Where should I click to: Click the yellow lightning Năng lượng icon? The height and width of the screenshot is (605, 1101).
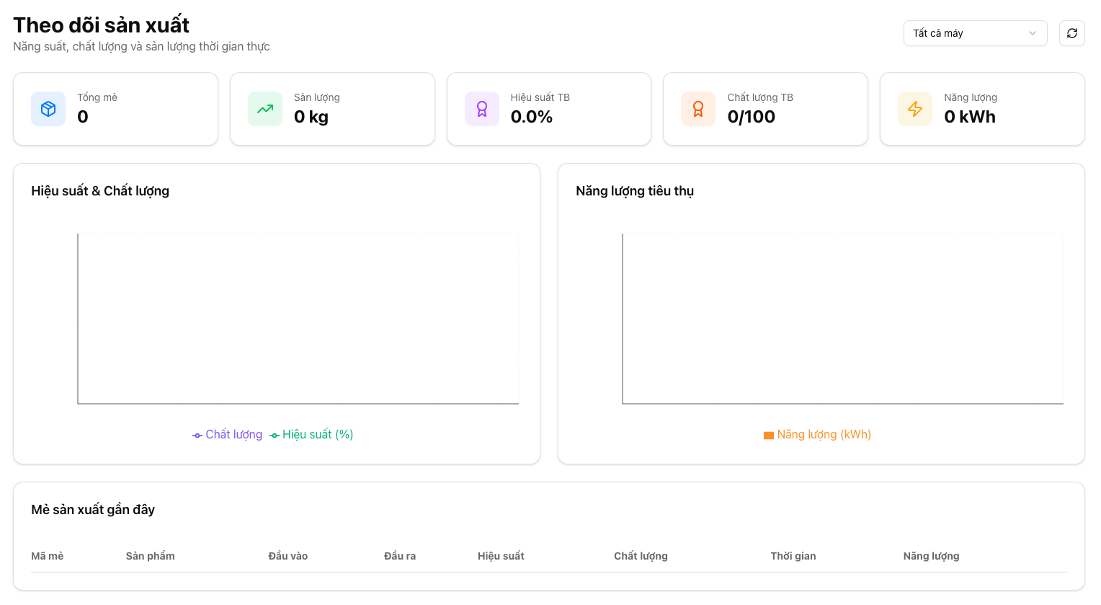[x=915, y=109]
